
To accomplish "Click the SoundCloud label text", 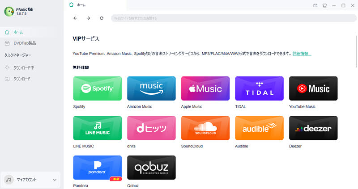I will pyautogui.click(x=192, y=146).
